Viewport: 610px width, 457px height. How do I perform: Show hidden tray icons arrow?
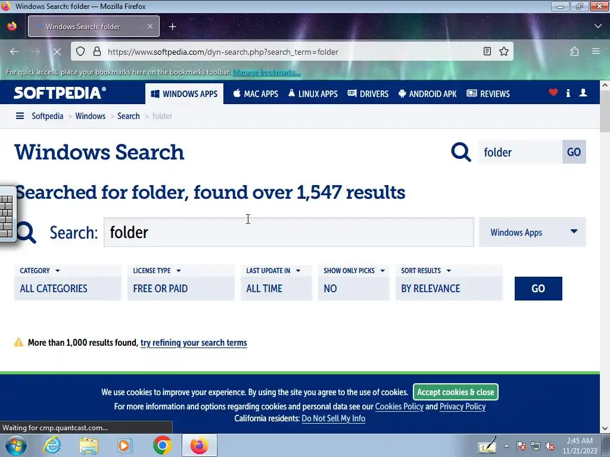tap(506, 446)
